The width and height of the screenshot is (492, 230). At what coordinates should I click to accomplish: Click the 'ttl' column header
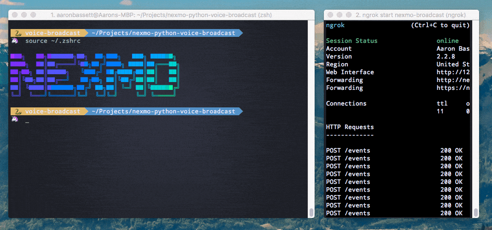coord(442,104)
